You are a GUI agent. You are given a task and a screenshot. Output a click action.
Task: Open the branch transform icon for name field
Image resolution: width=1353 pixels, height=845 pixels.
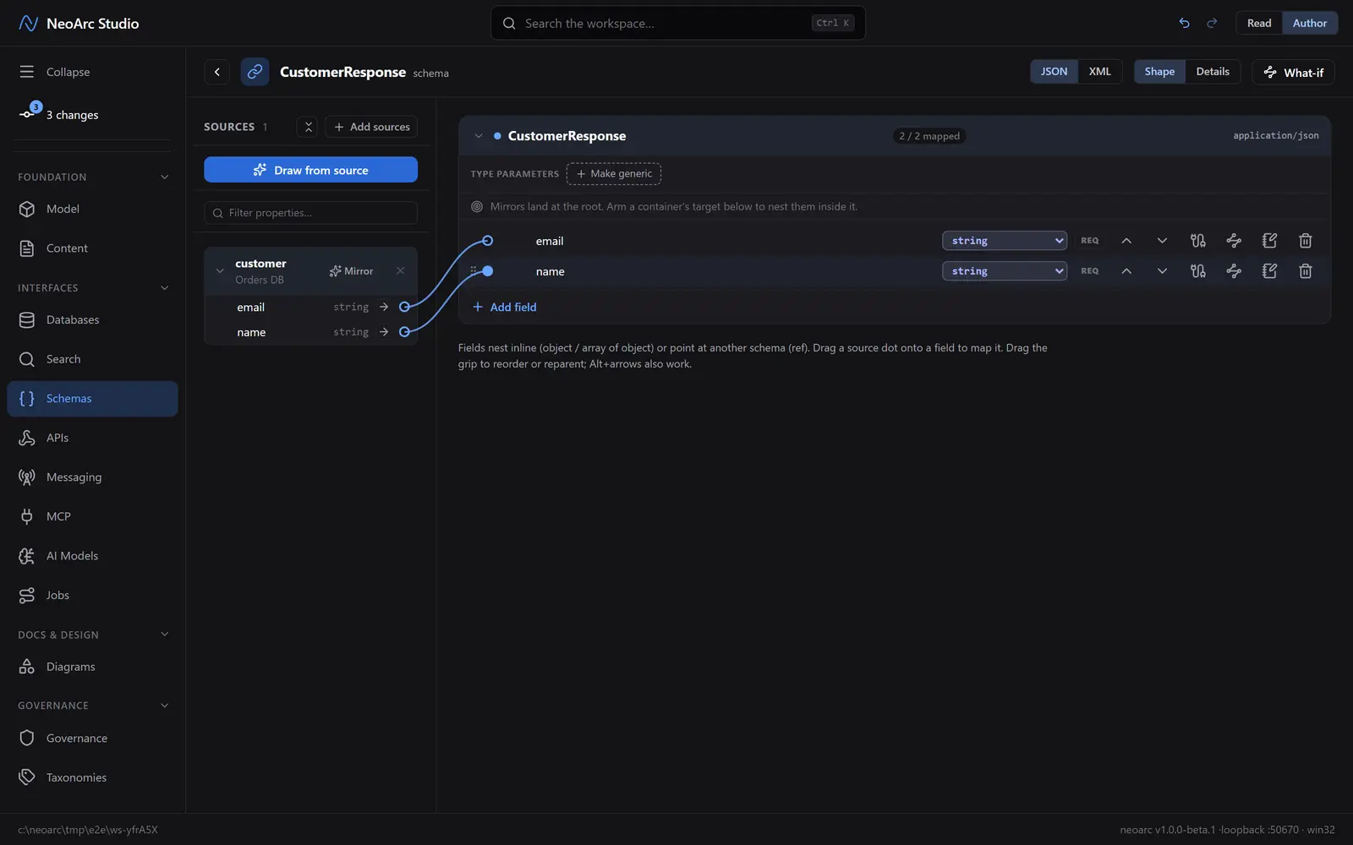click(x=1234, y=271)
